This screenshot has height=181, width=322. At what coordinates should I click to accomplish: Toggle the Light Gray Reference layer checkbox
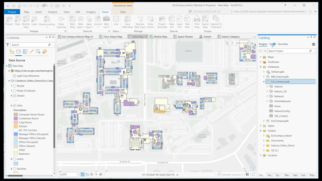tap(14, 76)
